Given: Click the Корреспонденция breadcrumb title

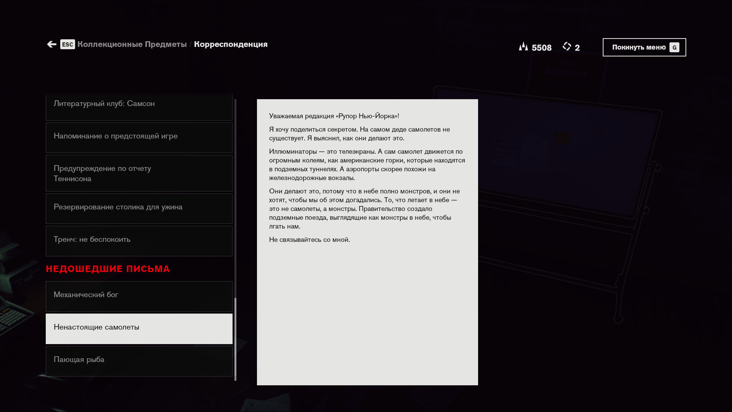Looking at the screenshot, I should coord(231,44).
